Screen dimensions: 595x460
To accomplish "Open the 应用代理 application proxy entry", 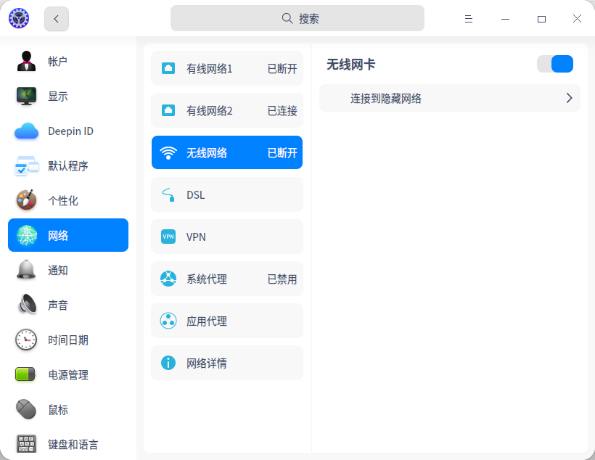I will 227,321.
